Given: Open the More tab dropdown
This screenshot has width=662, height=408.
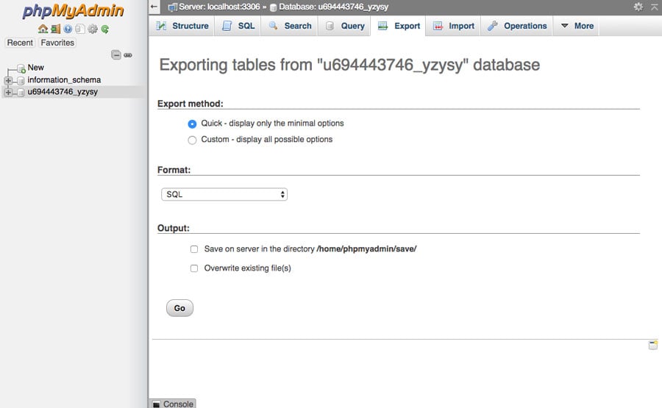Looking at the screenshot, I should (x=577, y=26).
